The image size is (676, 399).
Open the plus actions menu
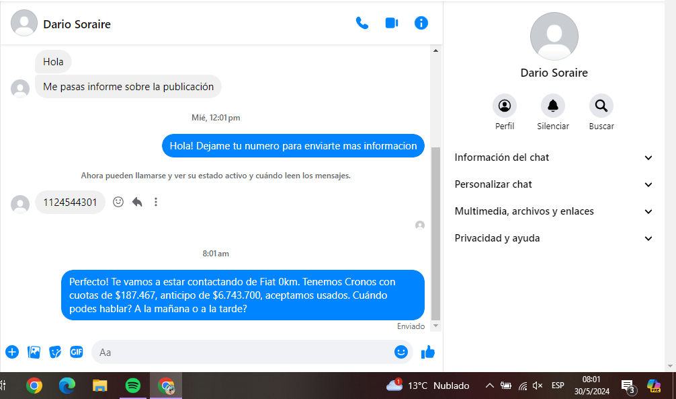12,352
